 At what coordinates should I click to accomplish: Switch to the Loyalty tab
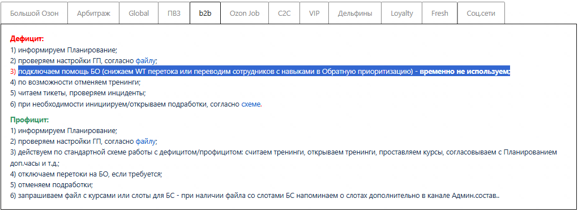click(x=402, y=13)
